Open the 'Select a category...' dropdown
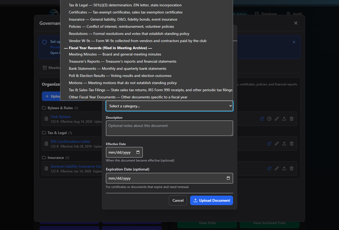This screenshot has height=230, width=339. click(x=169, y=106)
